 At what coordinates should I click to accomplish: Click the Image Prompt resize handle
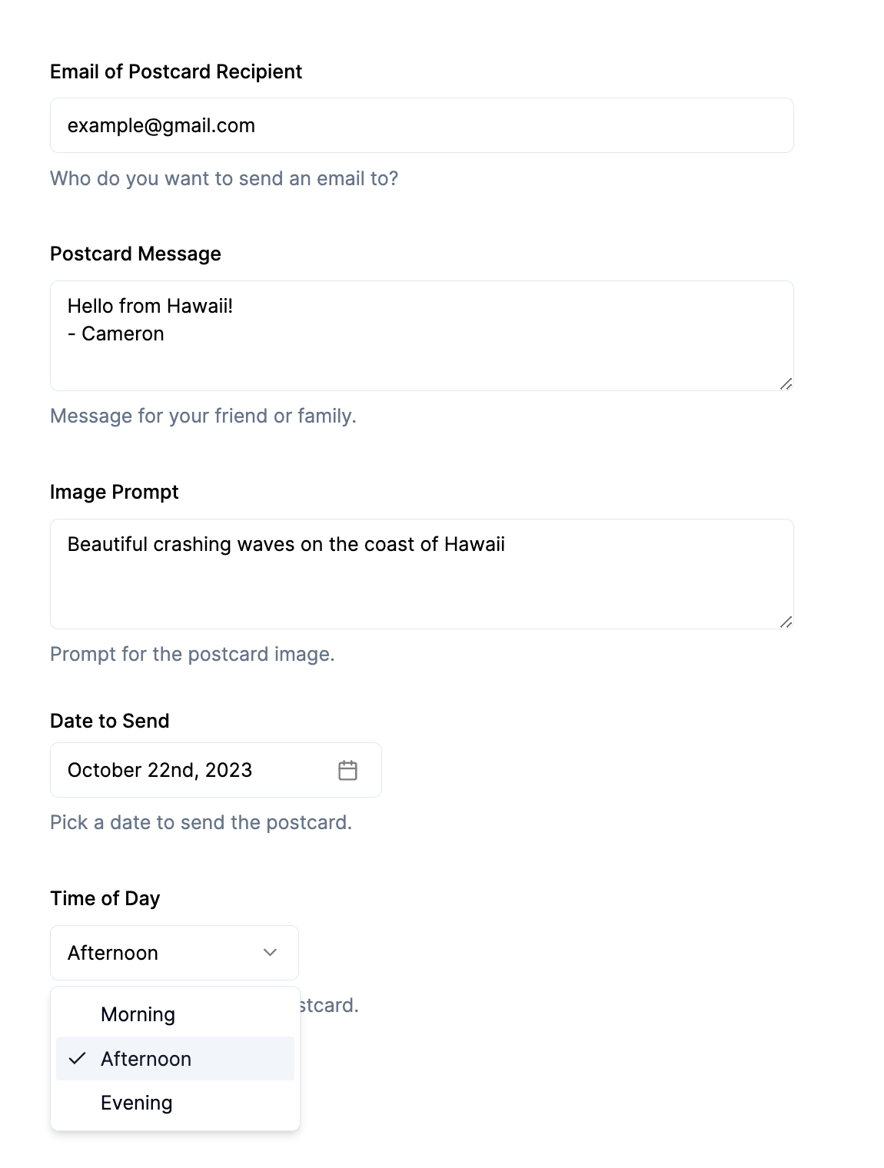[786, 622]
